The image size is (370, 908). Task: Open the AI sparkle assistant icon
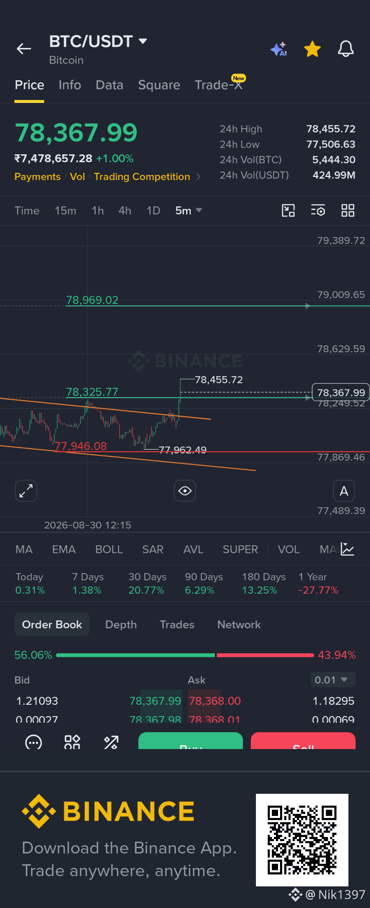point(279,49)
